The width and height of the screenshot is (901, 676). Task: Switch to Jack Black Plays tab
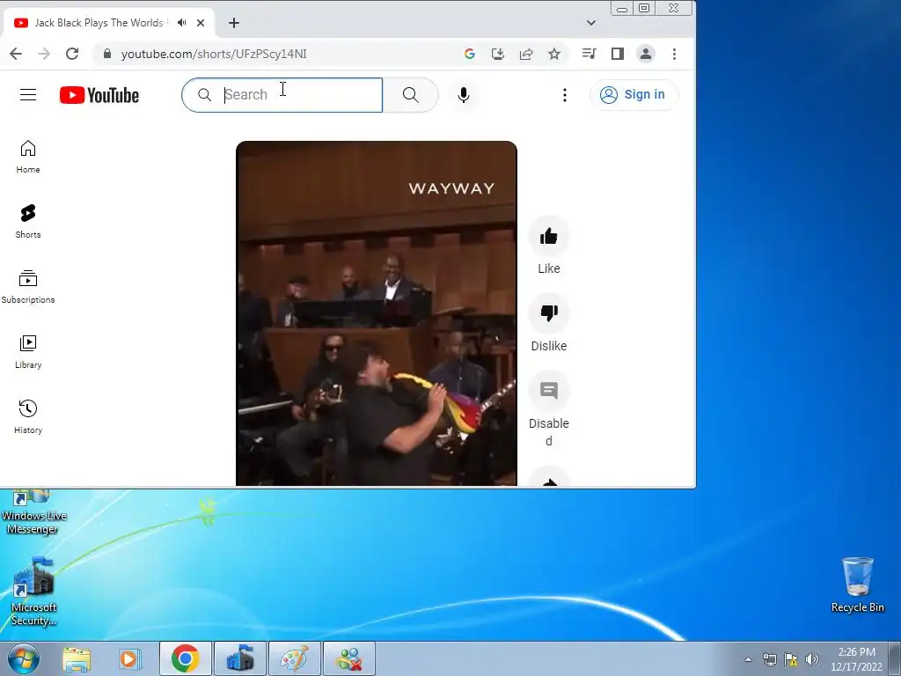(109, 23)
